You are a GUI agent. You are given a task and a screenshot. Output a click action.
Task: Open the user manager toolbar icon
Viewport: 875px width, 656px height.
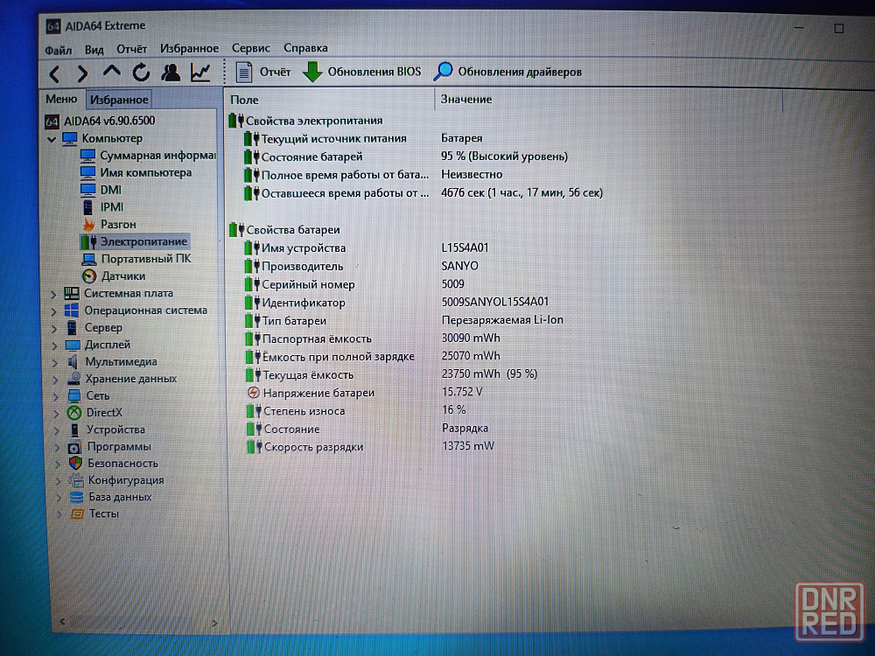coord(171,72)
